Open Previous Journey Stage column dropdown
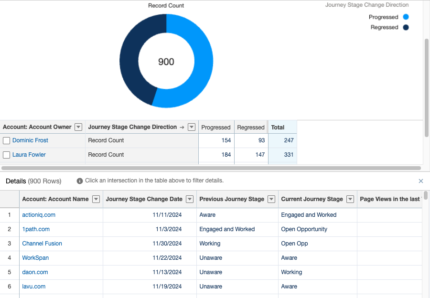 tap(271, 199)
